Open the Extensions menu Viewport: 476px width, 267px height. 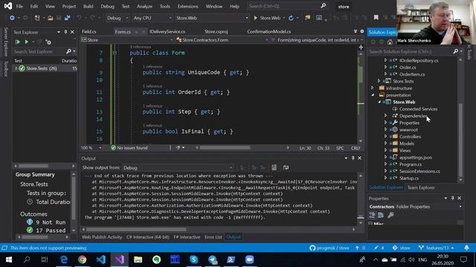(x=187, y=6)
